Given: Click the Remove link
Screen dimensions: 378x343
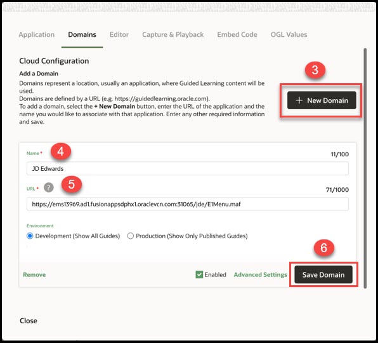Looking at the screenshot, I should 34,274.
